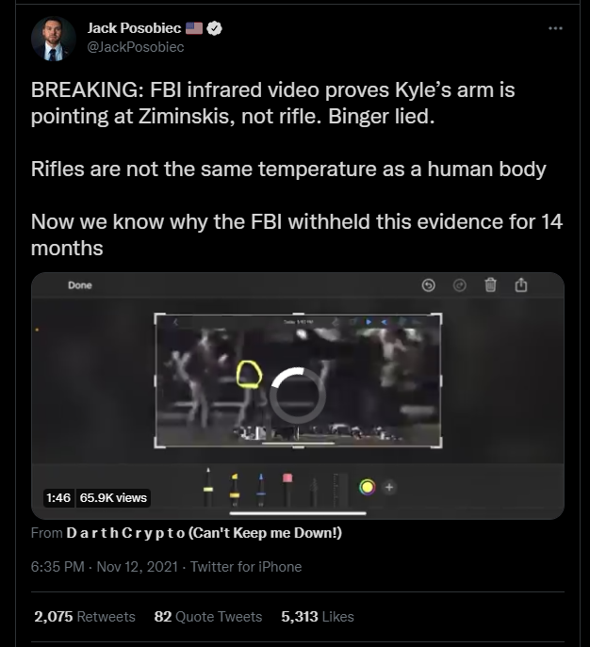View the 5,313 Likes list
This screenshot has width=590, height=647.
coord(318,617)
